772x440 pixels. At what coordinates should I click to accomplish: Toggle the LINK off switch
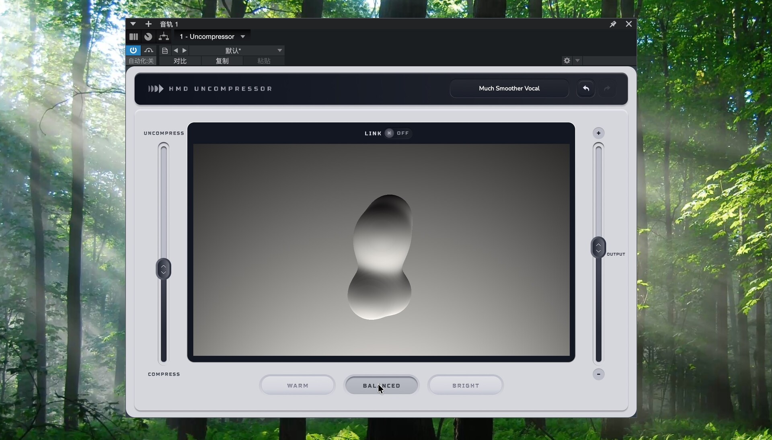390,133
